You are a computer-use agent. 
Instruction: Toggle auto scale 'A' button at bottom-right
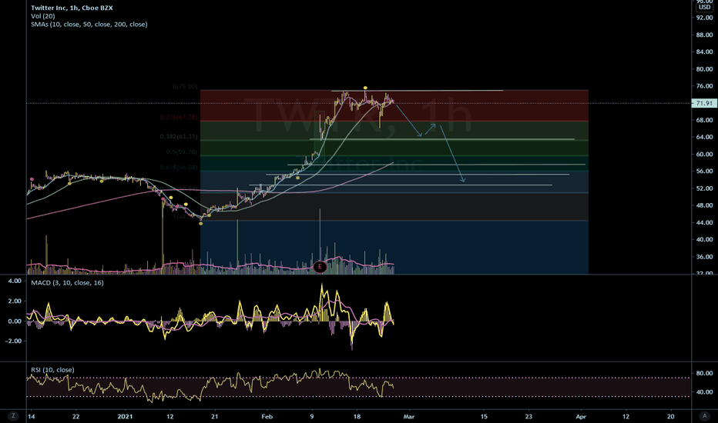pos(704,415)
